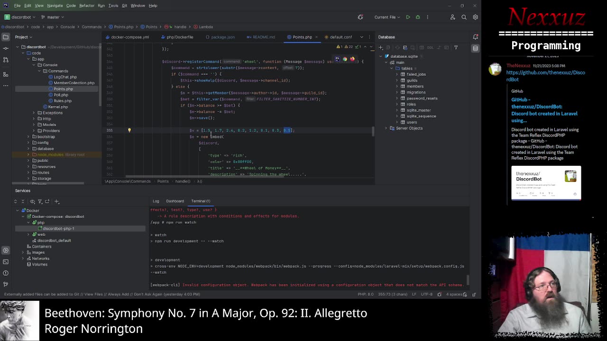Expand the members table node
Viewport: 607px width, 341px height.
click(x=397, y=86)
